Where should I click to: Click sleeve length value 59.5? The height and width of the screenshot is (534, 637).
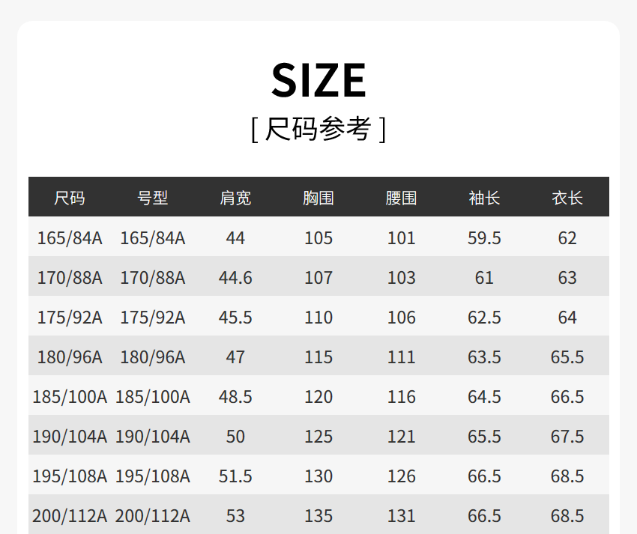484,238
